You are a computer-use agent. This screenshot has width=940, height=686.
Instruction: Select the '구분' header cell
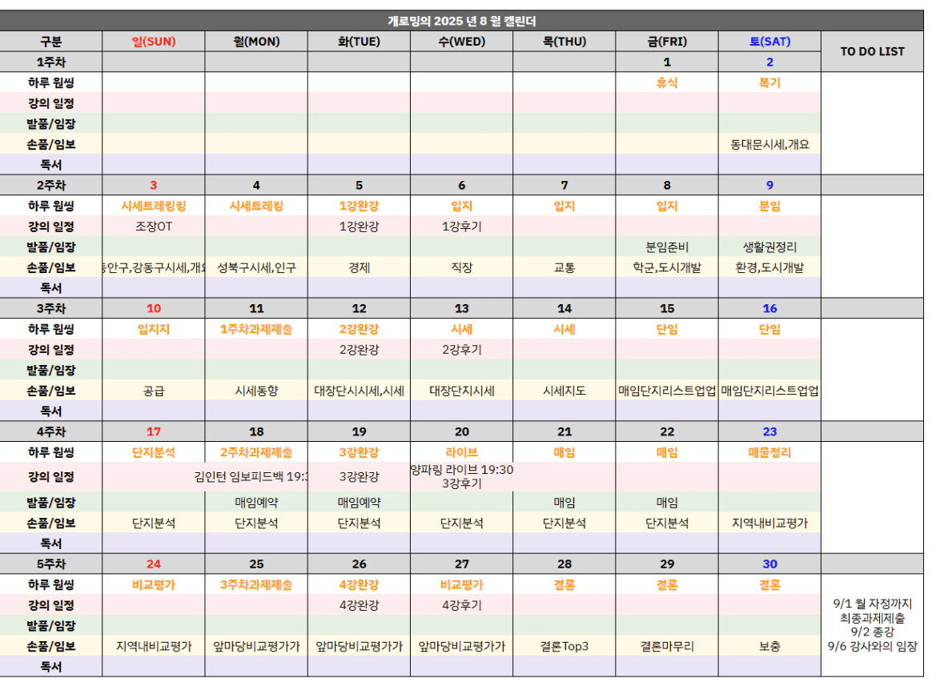51,42
